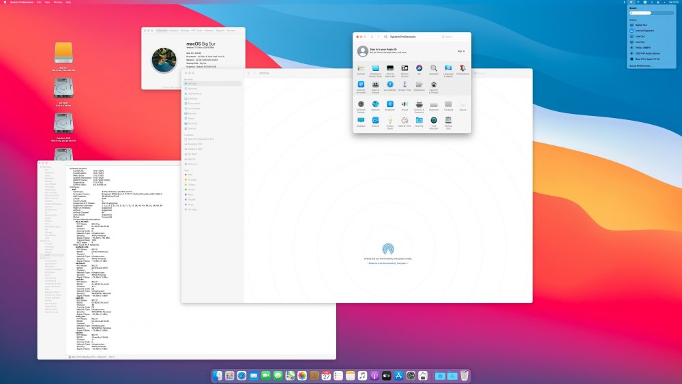682x384 pixels.
Task: Adjust the Sound volume slider
Action: [651, 13]
